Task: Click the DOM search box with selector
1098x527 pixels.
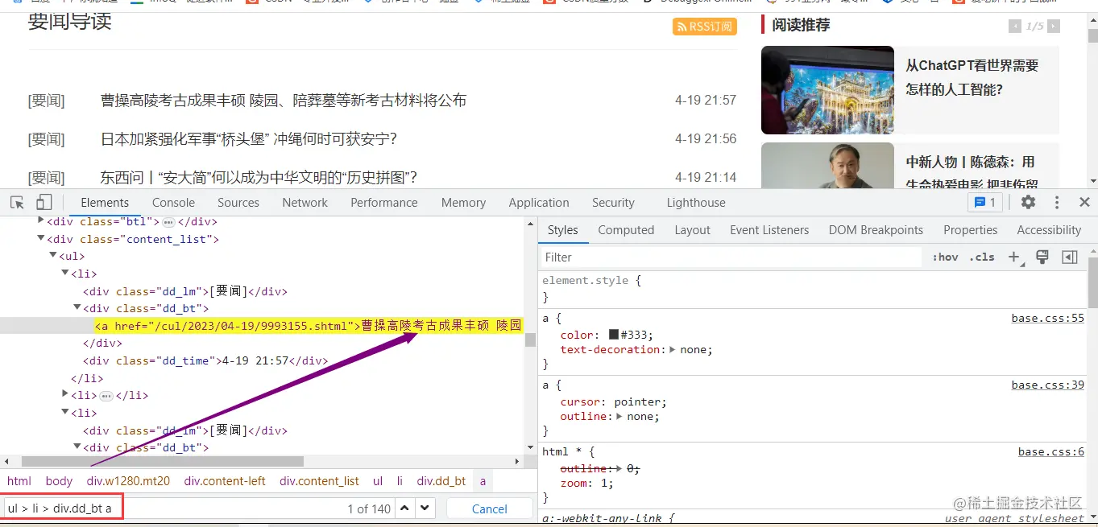Action: point(173,508)
